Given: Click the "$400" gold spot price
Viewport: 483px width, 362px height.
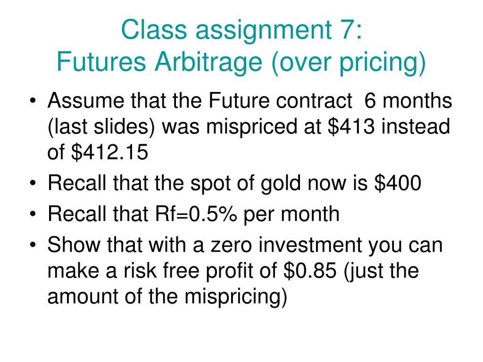Looking at the screenshot, I should pyautogui.click(x=398, y=182).
